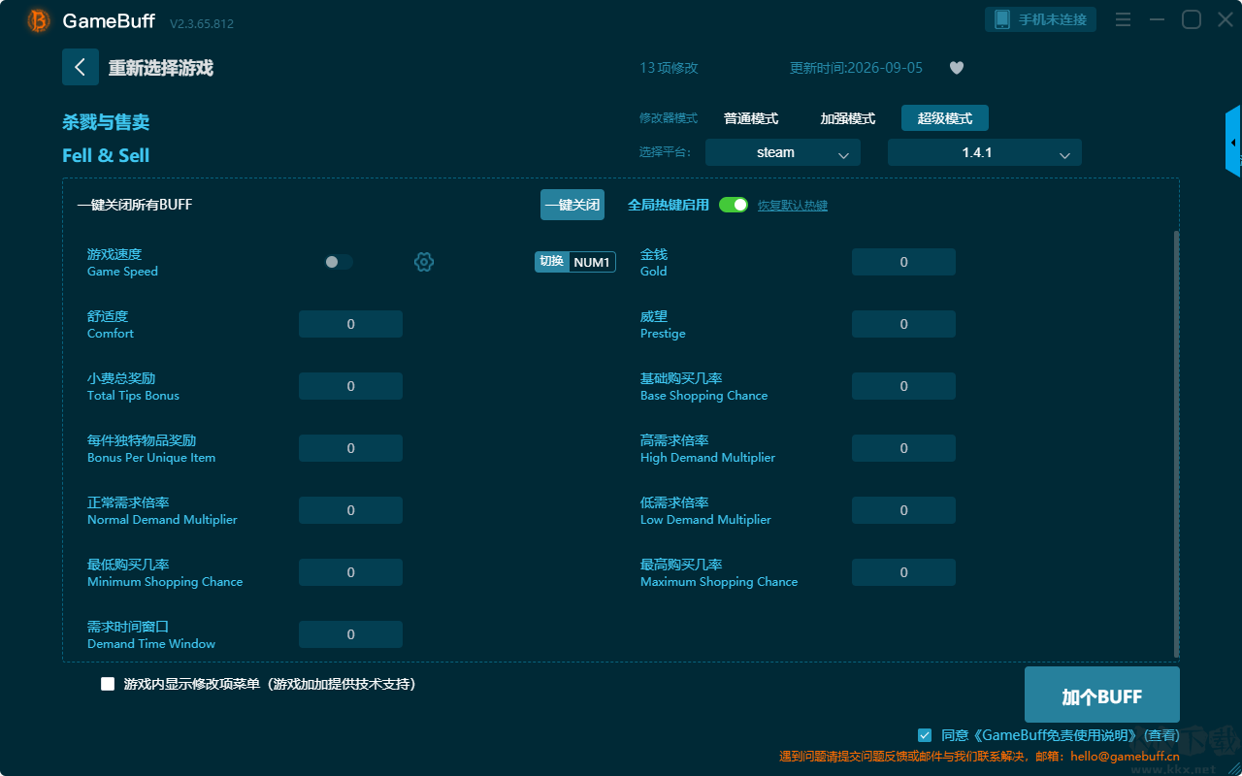Image resolution: width=1242 pixels, height=776 pixels.
Task: Click Bonus Per Unique Item field
Action: click(350, 448)
